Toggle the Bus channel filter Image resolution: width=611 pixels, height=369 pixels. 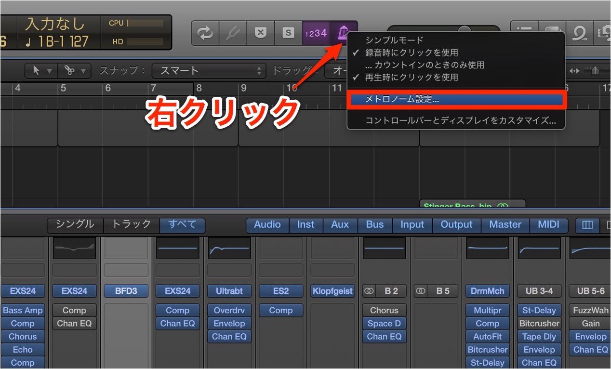click(x=375, y=224)
